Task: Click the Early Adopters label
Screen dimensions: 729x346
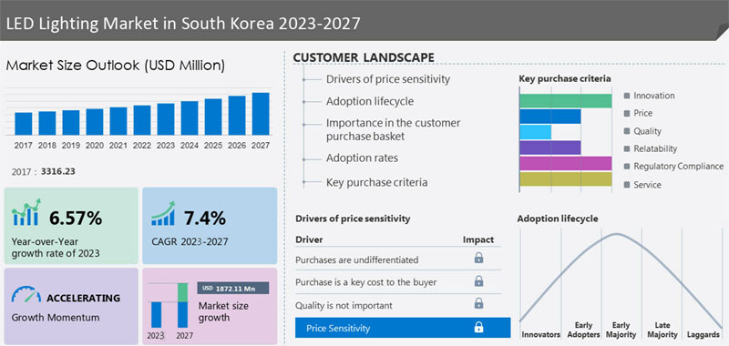Action: 582,330
